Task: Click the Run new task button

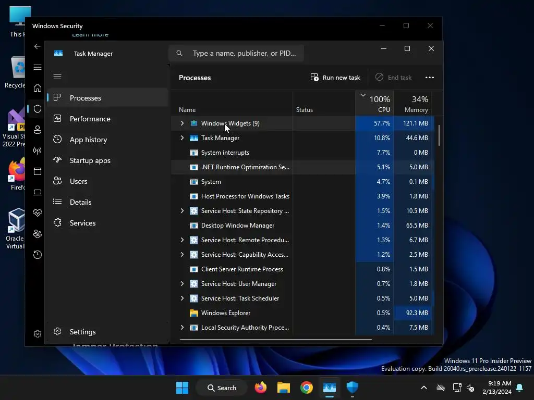Action: (x=335, y=78)
